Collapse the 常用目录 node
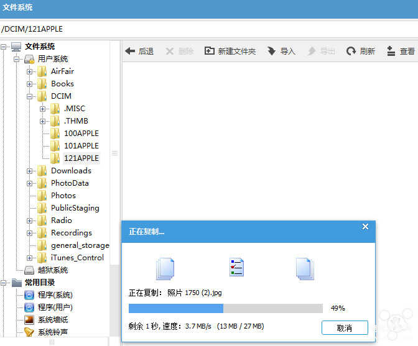 click(x=3, y=283)
